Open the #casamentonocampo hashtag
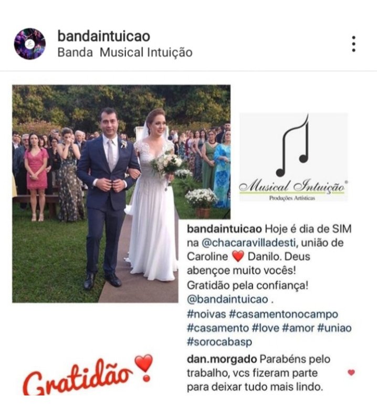 click(x=284, y=314)
